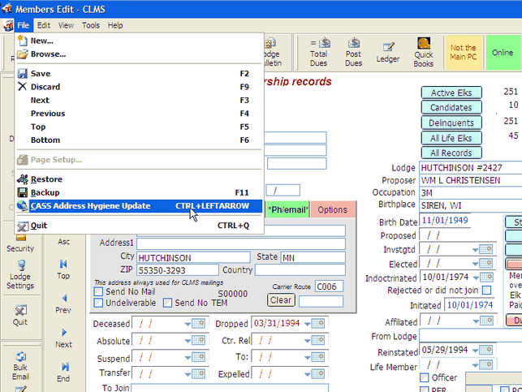522x392 pixels.
Task: Open the Ledger toolbar icon
Action: (388, 52)
